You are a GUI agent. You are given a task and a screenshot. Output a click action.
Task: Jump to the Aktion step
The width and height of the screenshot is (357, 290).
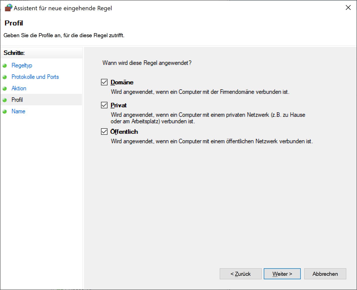click(19, 88)
